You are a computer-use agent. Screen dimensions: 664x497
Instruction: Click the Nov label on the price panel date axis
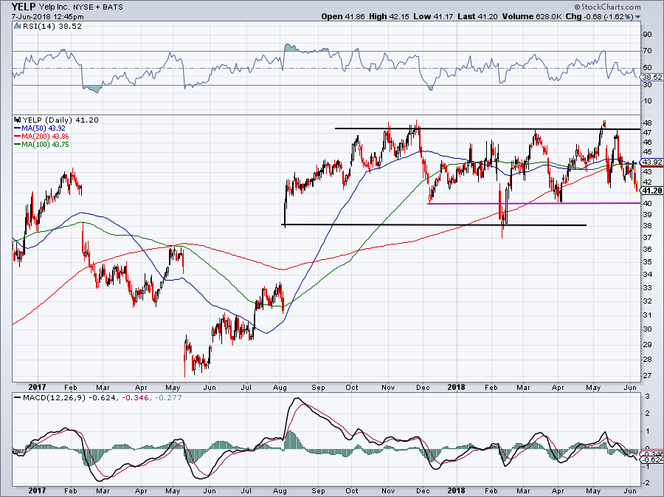388,388
